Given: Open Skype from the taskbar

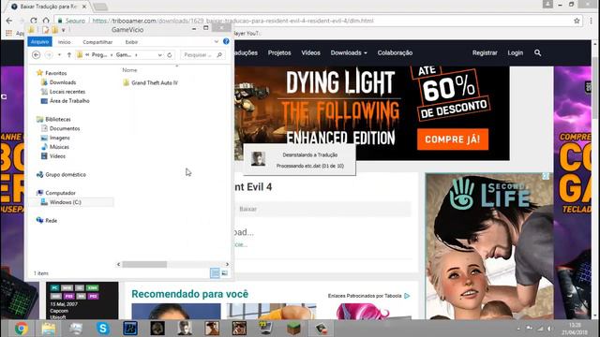Looking at the screenshot, I should (x=103, y=329).
